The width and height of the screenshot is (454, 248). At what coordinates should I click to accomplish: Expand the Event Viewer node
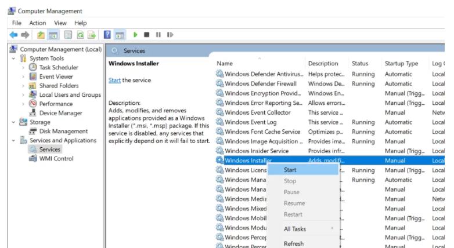point(23,77)
